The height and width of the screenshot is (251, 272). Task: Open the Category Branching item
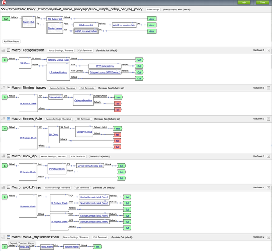(83, 100)
